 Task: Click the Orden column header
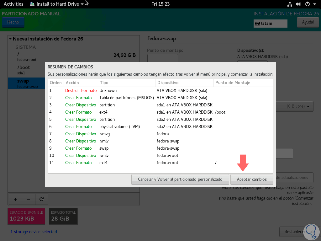[x=56, y=83]
